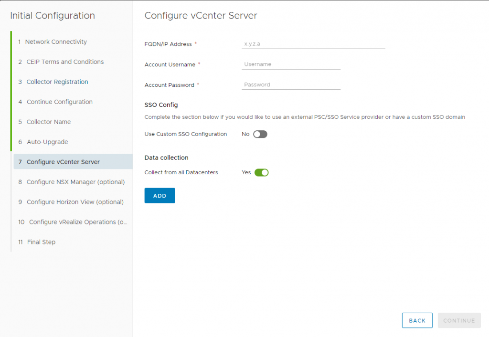Click the 'Collect from all Datacenters' label
This screenshot has height=337, width=489.
pos(181,172)
